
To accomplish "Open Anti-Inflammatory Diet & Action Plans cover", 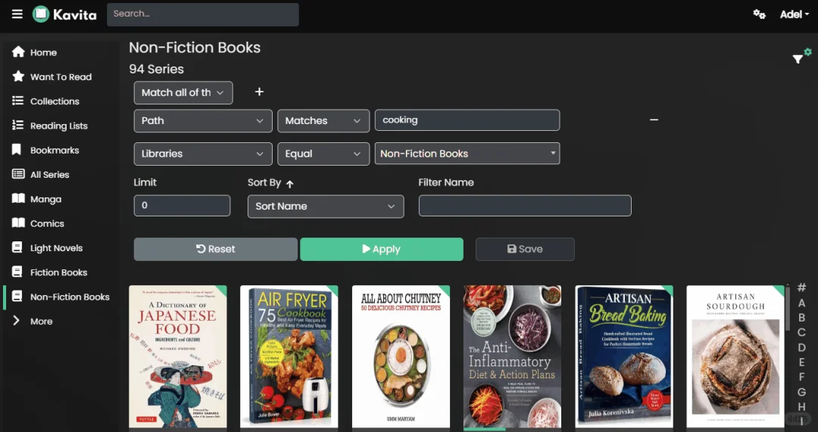I will coord(512,356).
